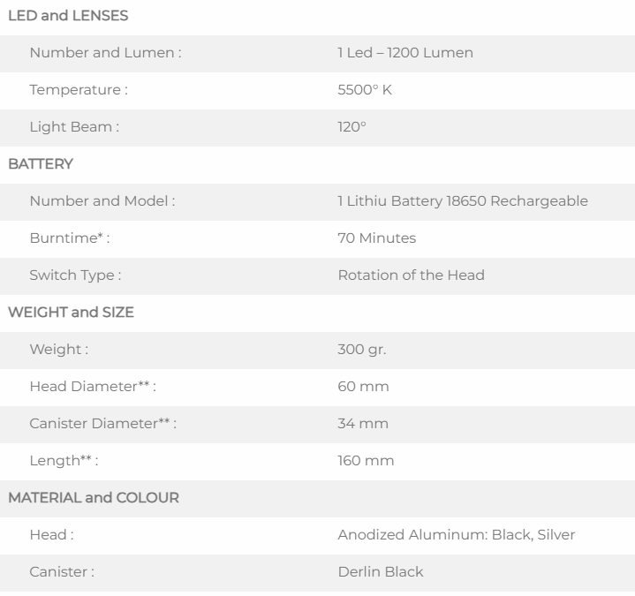Click the BATTERY section heading

[40, 164]
